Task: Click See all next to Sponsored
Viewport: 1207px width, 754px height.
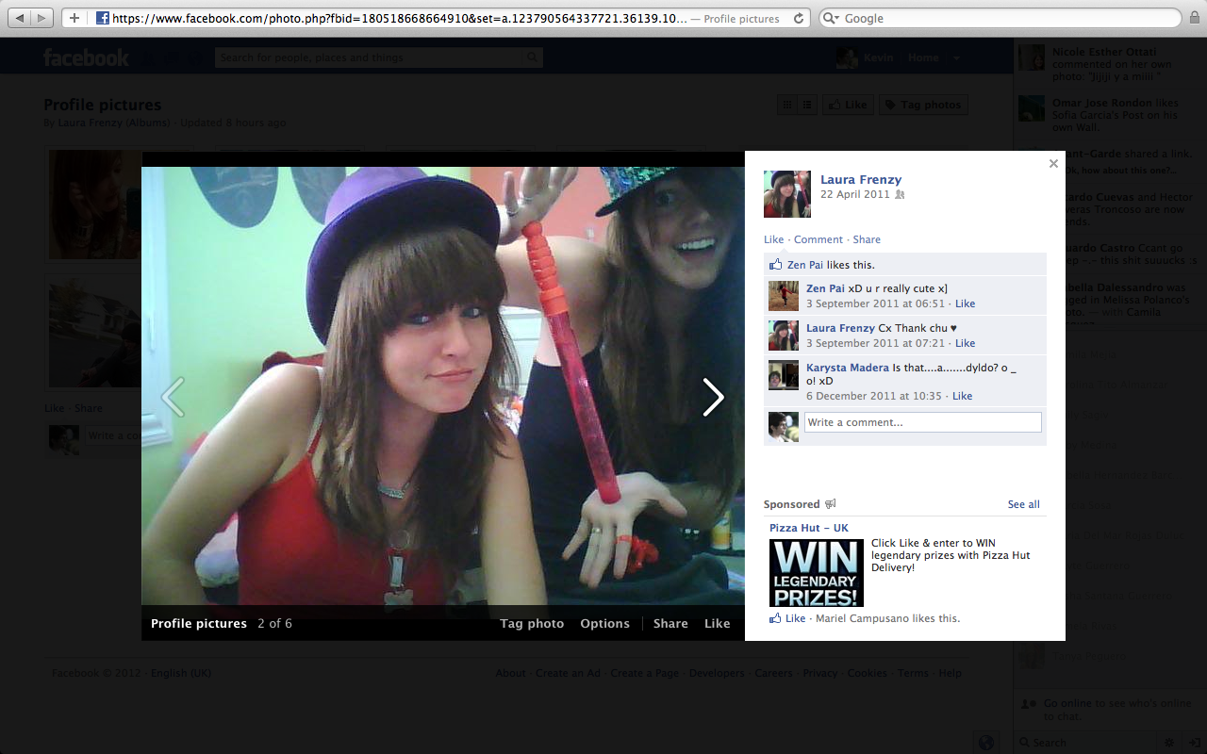Action: pos(1023,504)
